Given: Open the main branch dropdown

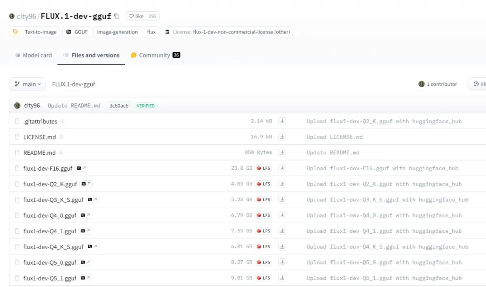Looking at the screenshot, I should point(28,84).
